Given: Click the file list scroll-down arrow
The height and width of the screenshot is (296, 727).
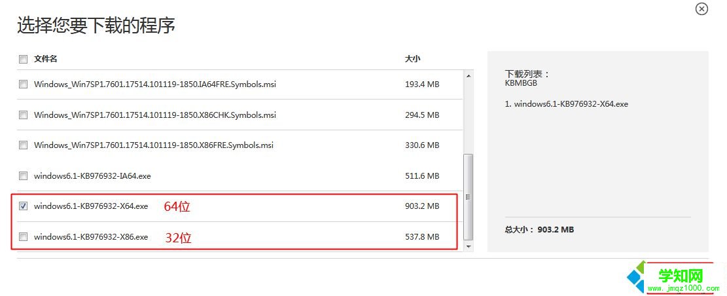Looking at the screenshot, I should (x=468, y=246).
